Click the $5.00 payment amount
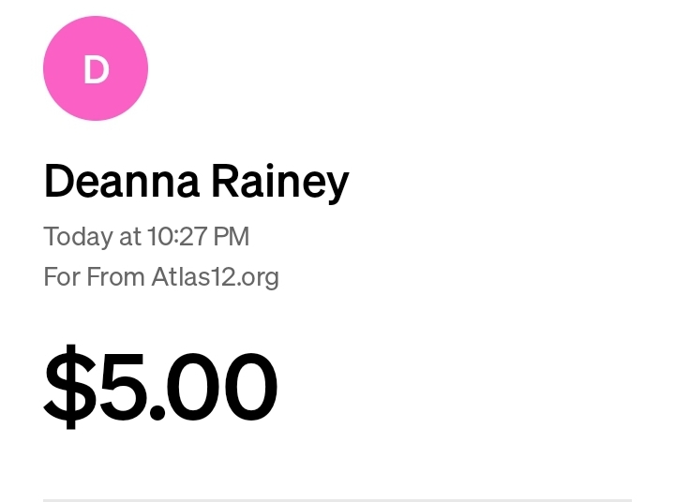Viewport: 675px width, 502px height. tap(160, 386)
